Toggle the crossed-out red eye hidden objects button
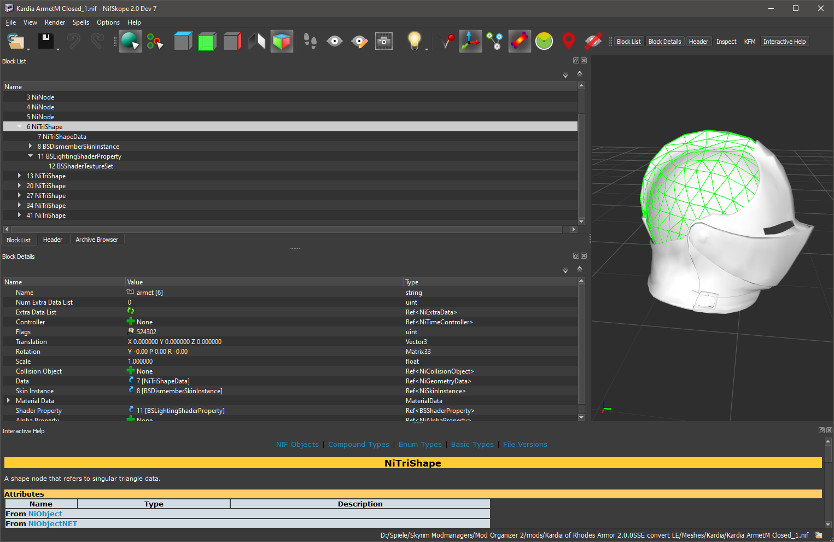The image size is (834, 542). (x=593, y=42)
